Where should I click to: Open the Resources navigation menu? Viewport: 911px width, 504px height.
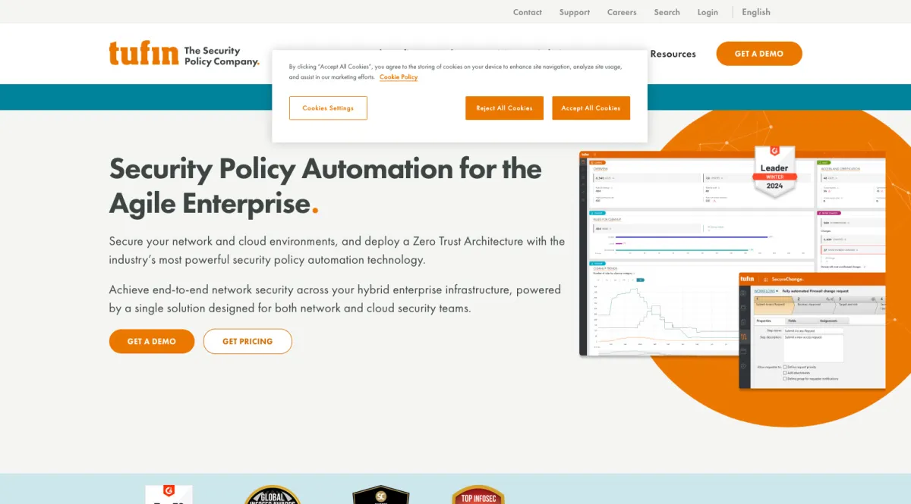point(673,54)
